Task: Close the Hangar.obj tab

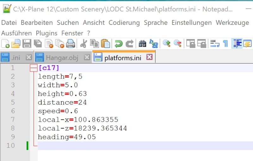Action: (87, 57)
